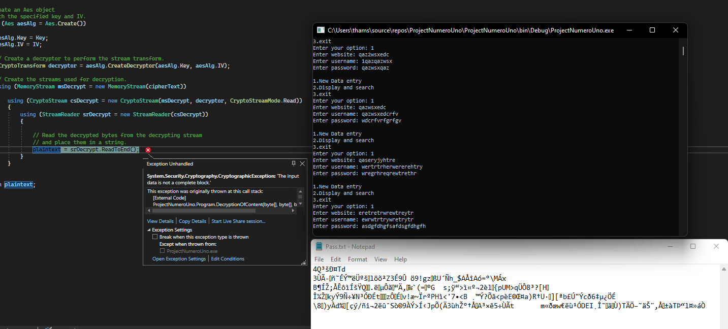The width and height of the screenshot is (728, 329).
Task: Click the highlighted plaintext = srDecrypt.ReadToEnd() line
Action: point(86,150)
